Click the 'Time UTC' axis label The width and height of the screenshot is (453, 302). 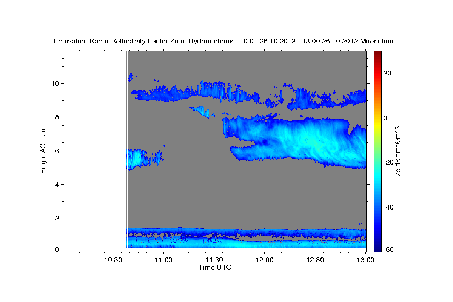215,267
